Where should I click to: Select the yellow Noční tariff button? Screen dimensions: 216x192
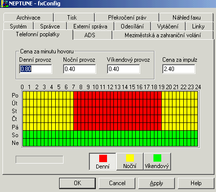pyautogui.click(x=130, y=162)
